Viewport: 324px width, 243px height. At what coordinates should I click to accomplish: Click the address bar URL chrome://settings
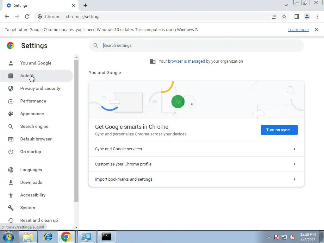point(83,16)
